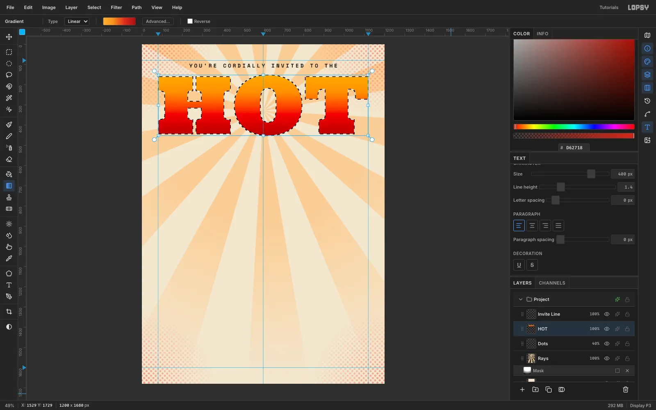Hide the Rays layer
The image size is (656, 410).
(607, 358)
